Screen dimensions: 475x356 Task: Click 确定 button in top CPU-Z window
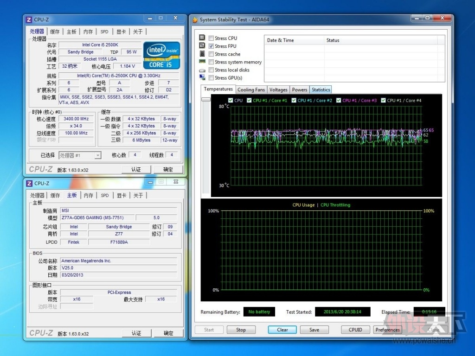pyautogui.click(x=168, y=169)
